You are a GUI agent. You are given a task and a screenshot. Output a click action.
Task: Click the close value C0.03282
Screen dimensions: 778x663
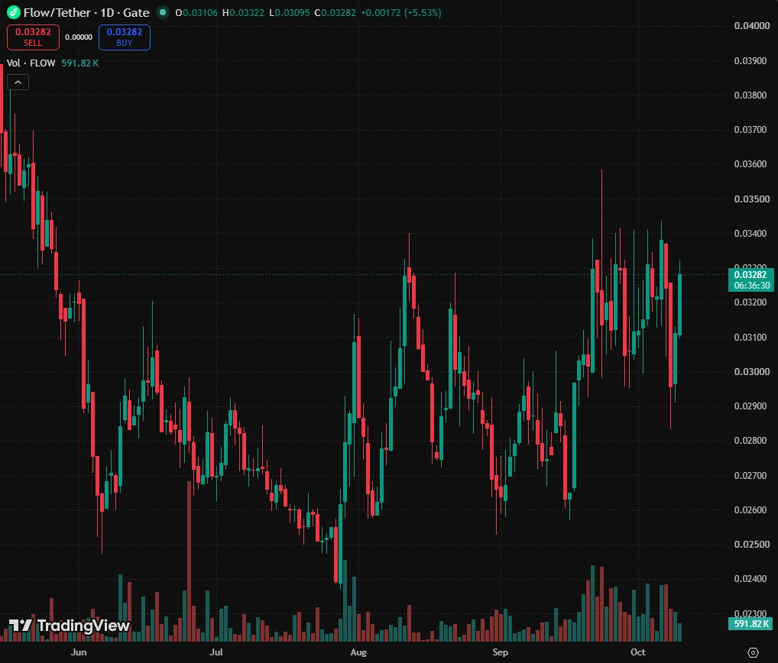click(x=335, y=13)
